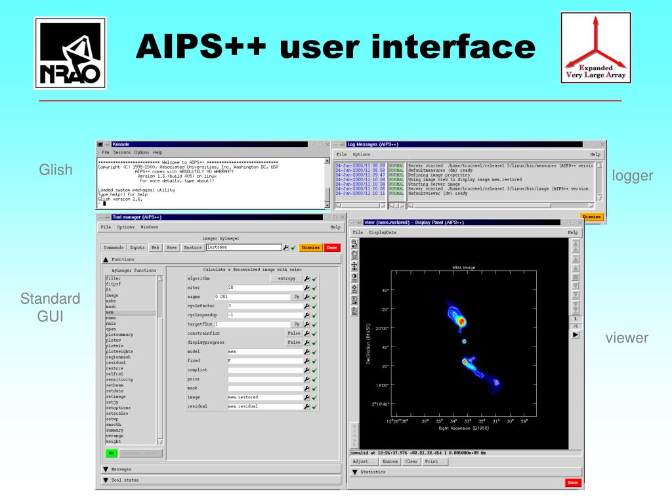Open the Help menu in the Display Panel
The width and height of the screenshot is (672, 504).
(x=572, y=232)
